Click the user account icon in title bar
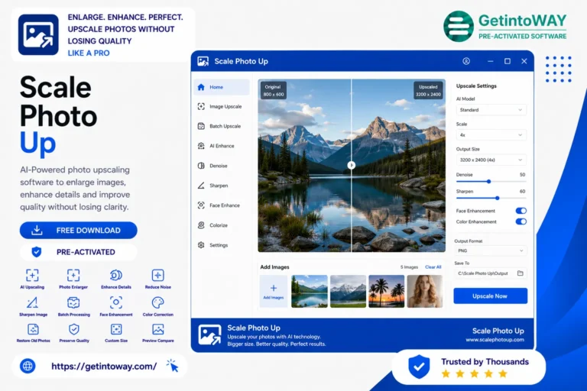Screen dimensions: 587x391 coord(466,61)
